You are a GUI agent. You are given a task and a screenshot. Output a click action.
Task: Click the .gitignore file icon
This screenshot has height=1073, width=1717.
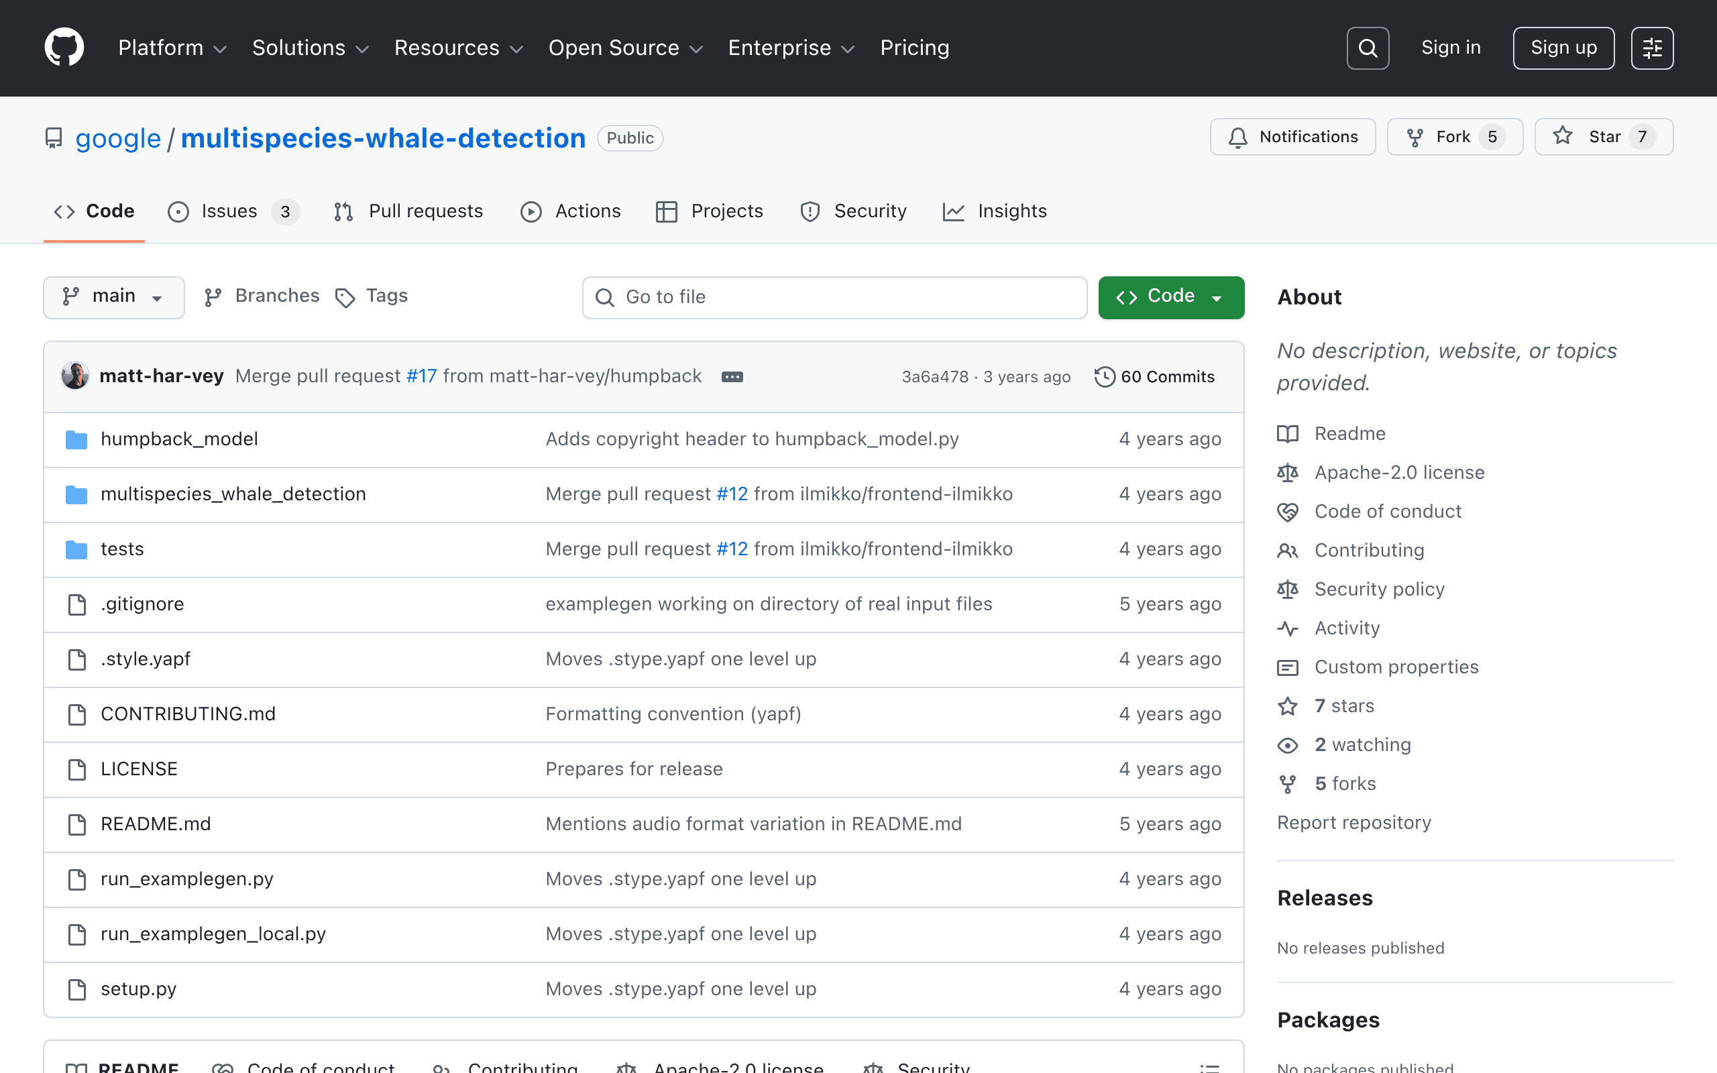pyautogui.click(x=76, y=605)
